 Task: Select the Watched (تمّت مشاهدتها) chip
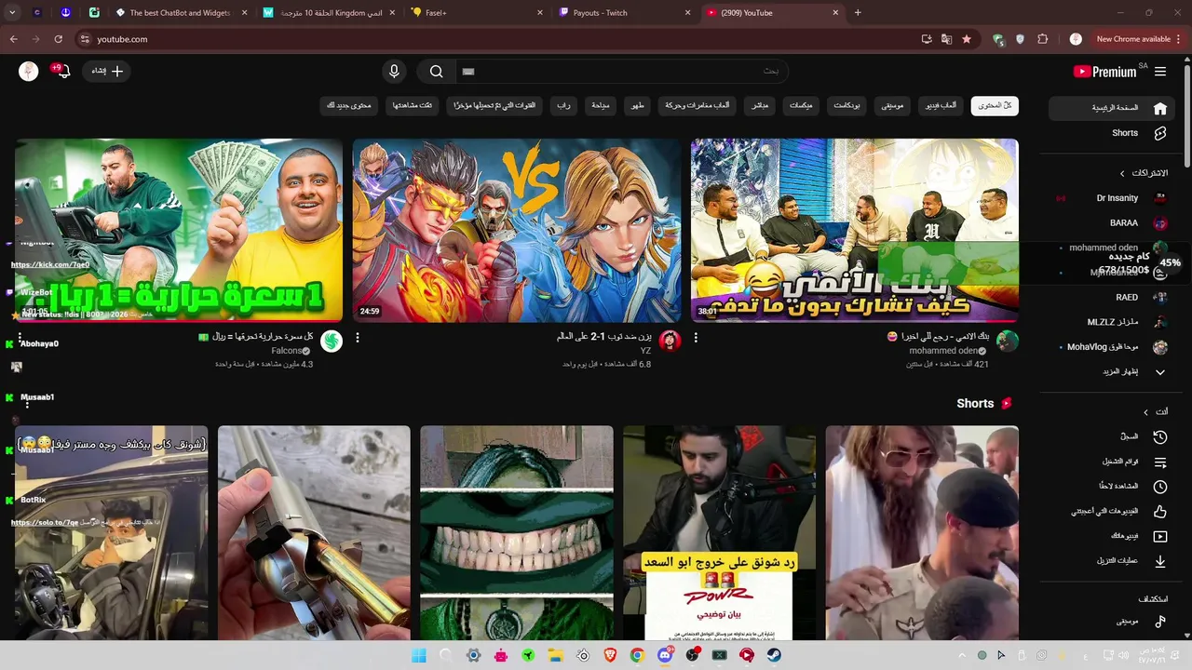point(412,105)
